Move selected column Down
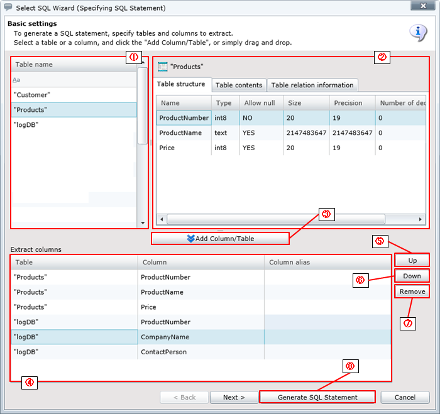The height and width of the screenshot is (414, 440). 412,276
